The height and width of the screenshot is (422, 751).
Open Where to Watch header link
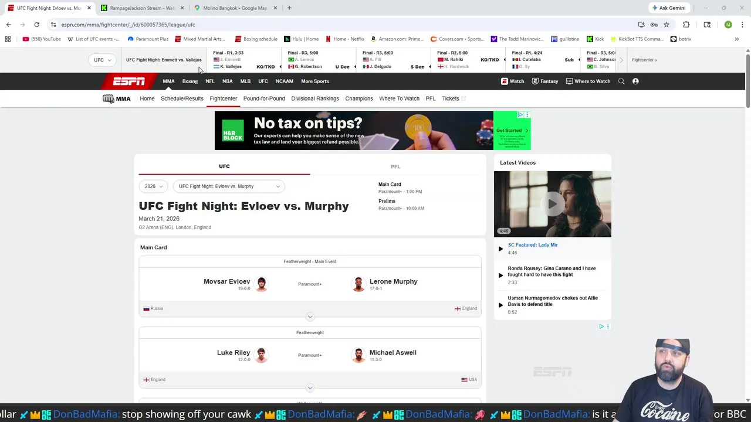click(588, 81)
